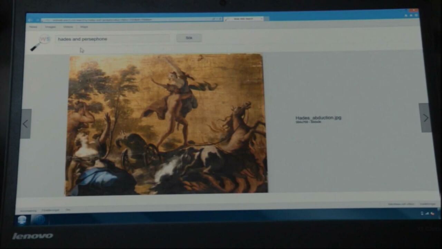Viewport: 442px width, 249px height.
Task: Go to the next image with right arrow
Action: click(425, 118)
